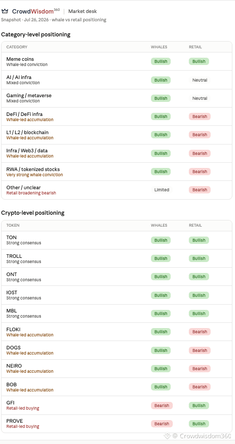Select the Gaming / metaverse category row
The height and width of the screenshot is (444, 235).
117,98
